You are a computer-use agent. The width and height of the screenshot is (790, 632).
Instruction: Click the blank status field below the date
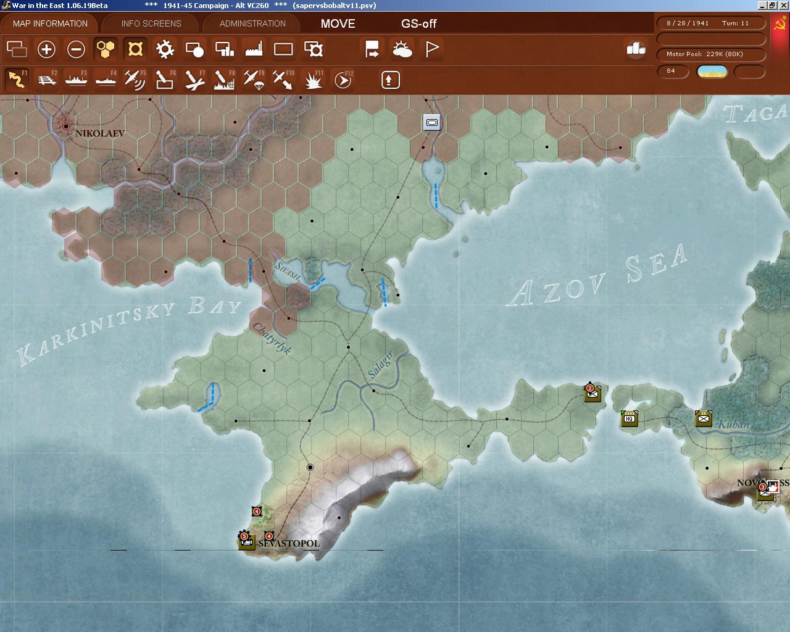coord(712,39)
